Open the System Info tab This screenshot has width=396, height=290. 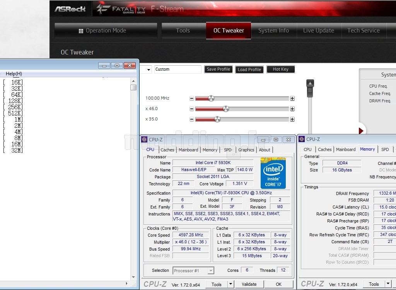(273, 31)
